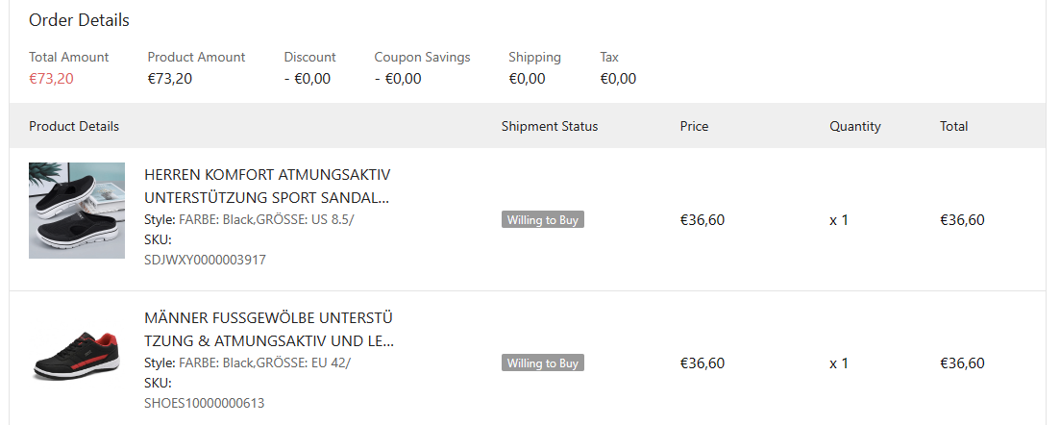
Task: Select SKU SHOES10000000613 text
Action: [x=204, y=403]
